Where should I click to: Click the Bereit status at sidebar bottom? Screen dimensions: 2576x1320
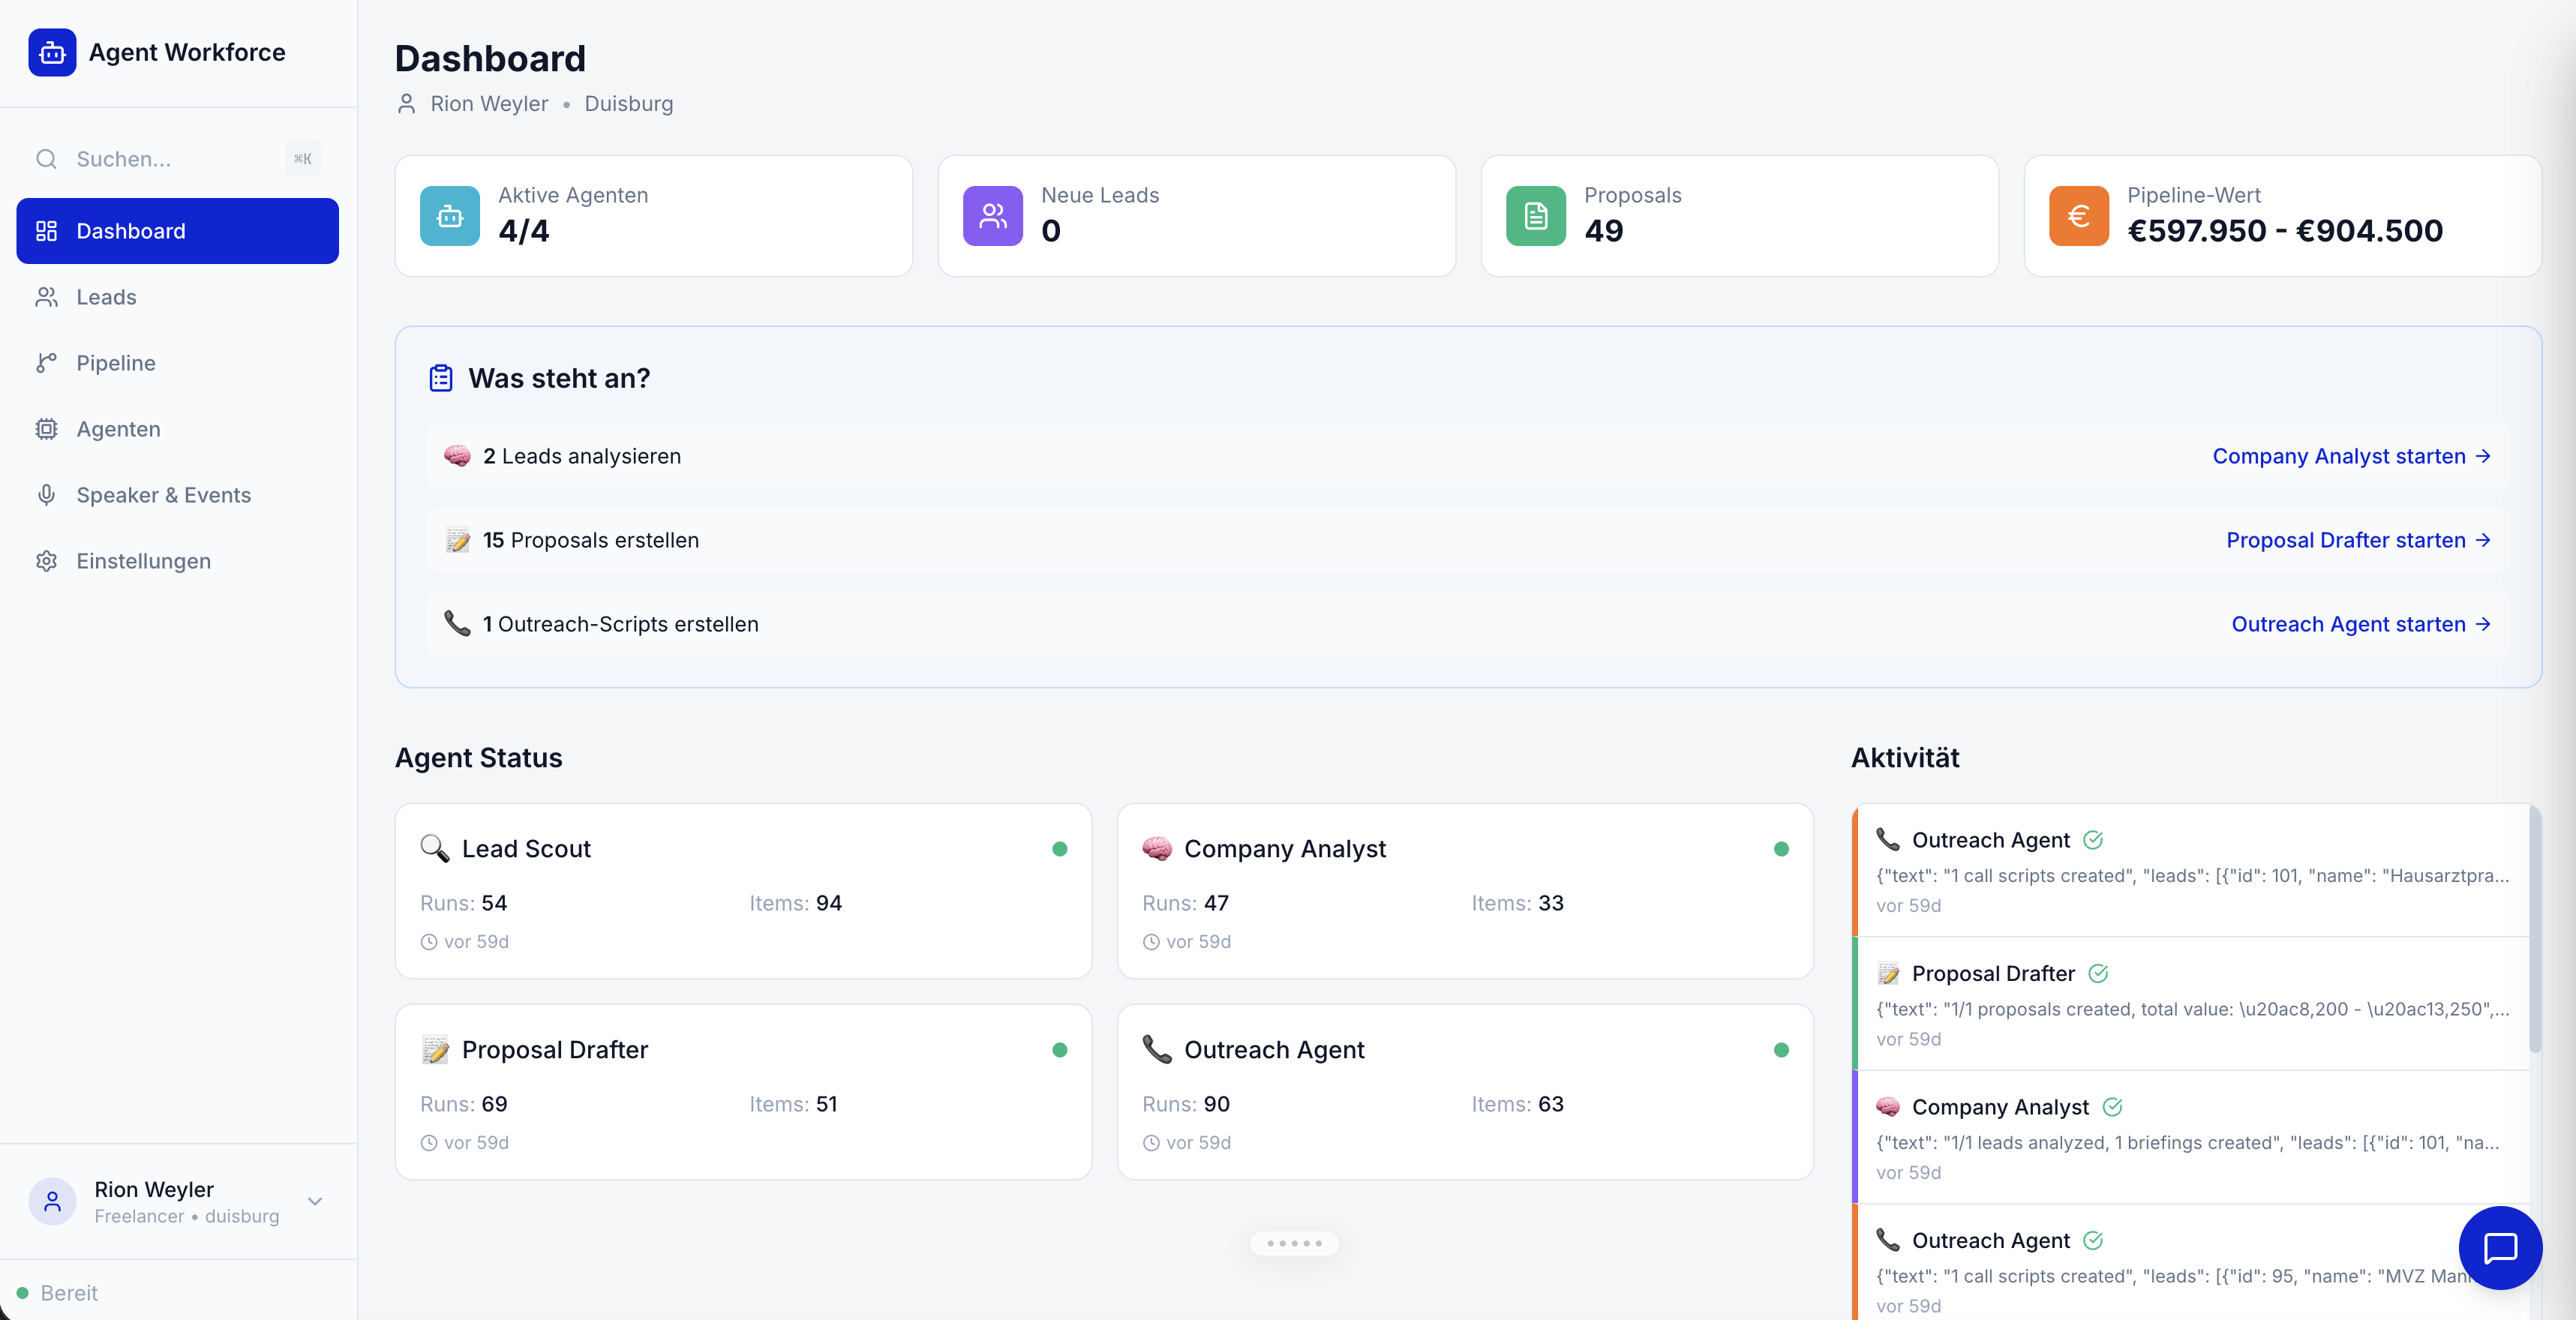coord(57,1293)
